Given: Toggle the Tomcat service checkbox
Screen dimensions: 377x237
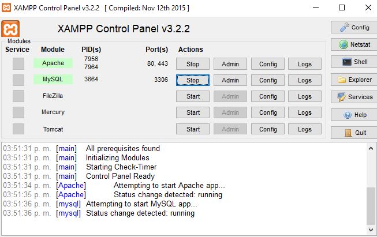Looking at the screenshot, I should click(x=18, y=129).
